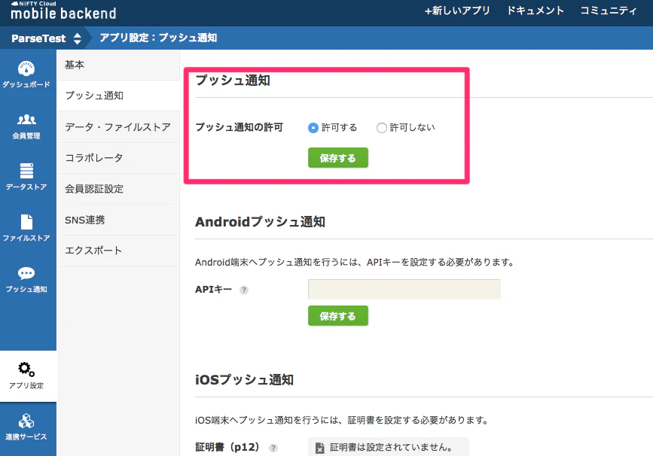Open the プッシュ通知 speech bubble icon
This screenshot has height=456, width=653.
tap(26, 273)
